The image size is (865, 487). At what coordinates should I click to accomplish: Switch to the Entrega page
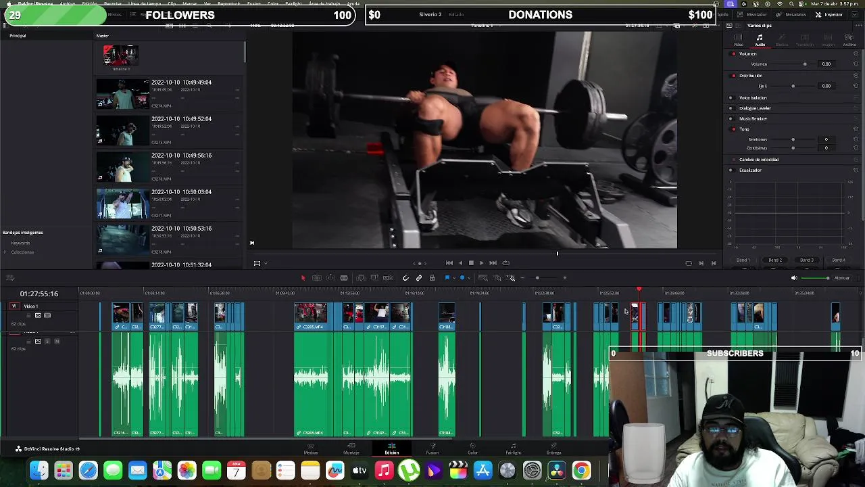[553, 449]
